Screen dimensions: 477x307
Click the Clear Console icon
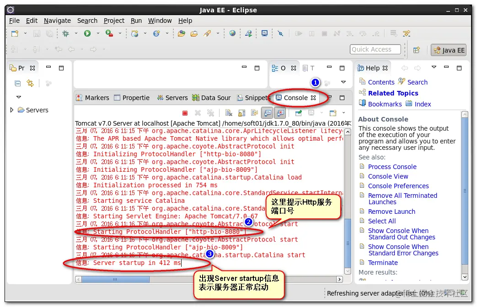pos(229,113)
